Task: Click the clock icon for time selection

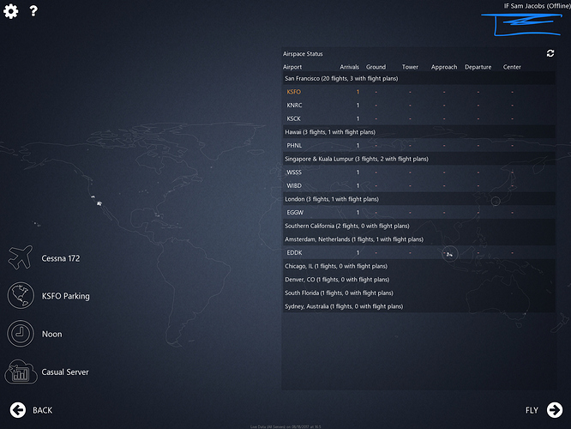Action: [x=21, y=334]
